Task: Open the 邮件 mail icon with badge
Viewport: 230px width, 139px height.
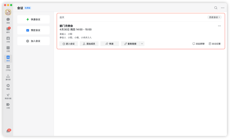Action: (8, 30)
